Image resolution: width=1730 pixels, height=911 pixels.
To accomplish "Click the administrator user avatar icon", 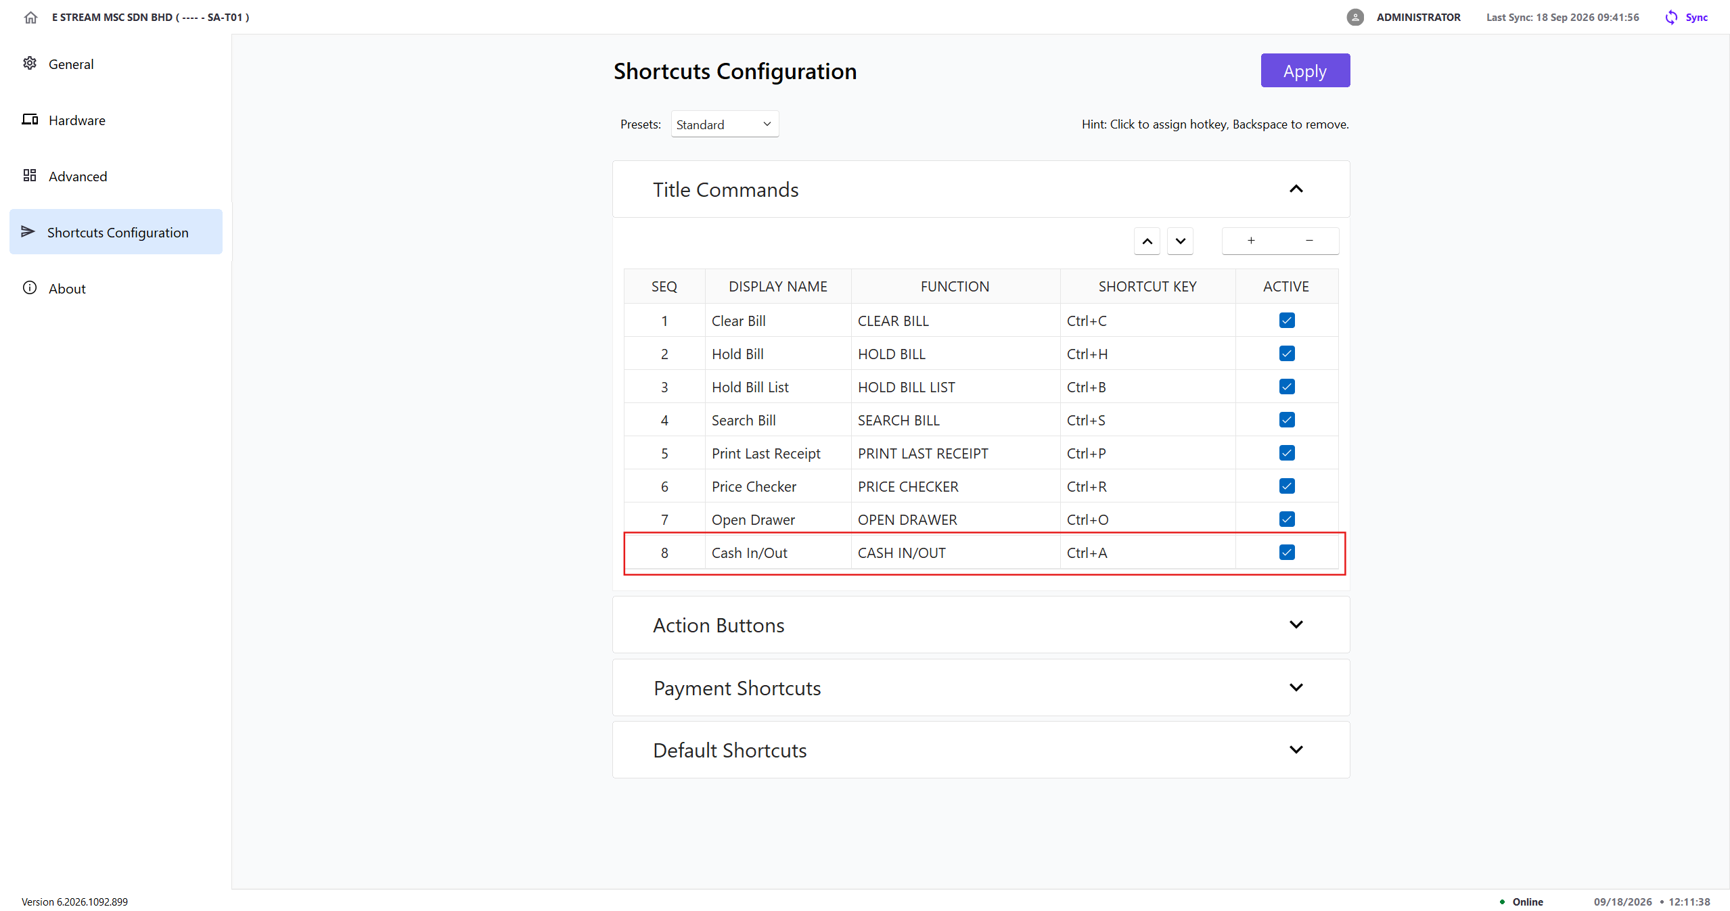I will 1355,18.
